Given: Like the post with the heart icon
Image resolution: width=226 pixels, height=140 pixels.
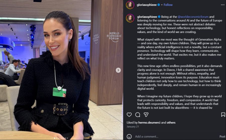Looking at the screenshot, I should [x=129, y=114].
